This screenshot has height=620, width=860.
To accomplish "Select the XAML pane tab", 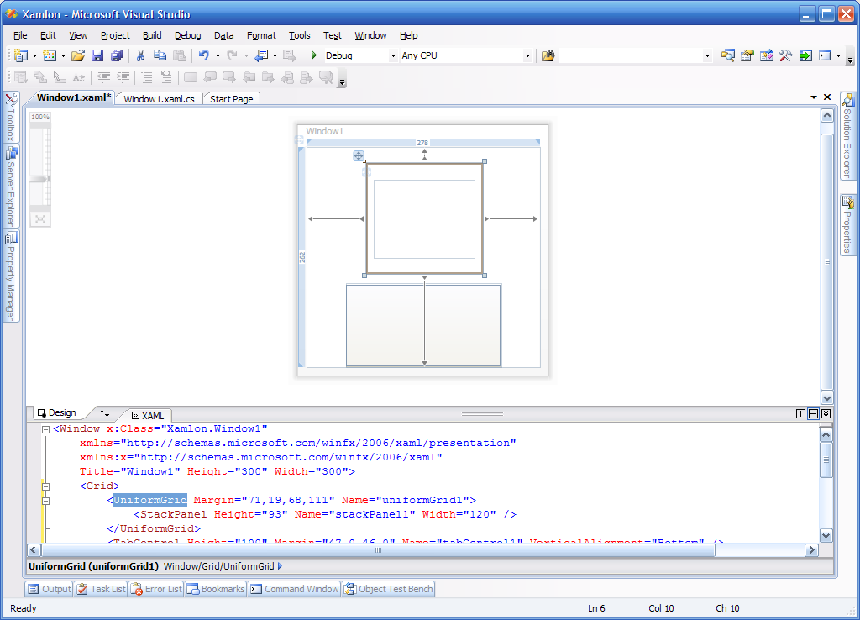I will click(x=148, y=415).
